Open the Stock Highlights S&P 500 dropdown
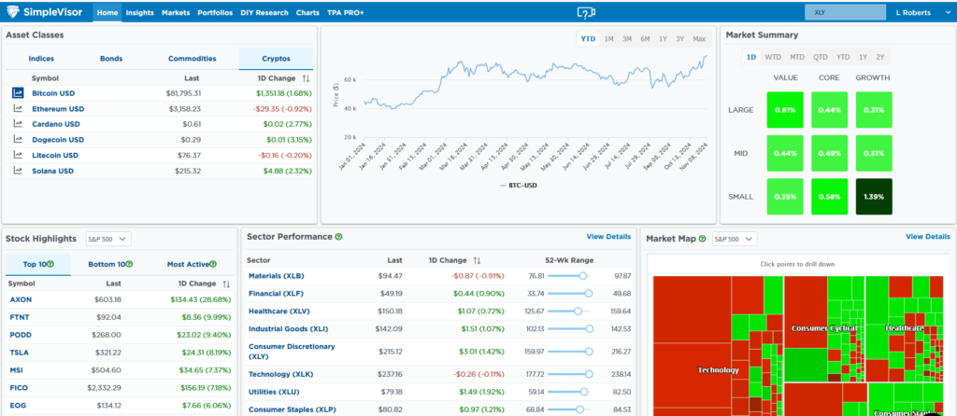Image resolution: width=957 pixels, height=416 pixels. 108,239
